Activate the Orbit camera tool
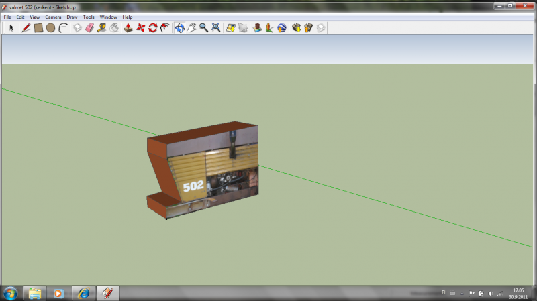This screenshot has height=301, width=537. tap(179, 27)
